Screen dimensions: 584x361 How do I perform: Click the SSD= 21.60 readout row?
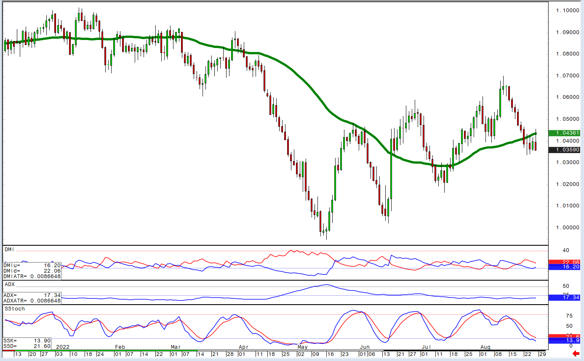(x=27, y=346)
